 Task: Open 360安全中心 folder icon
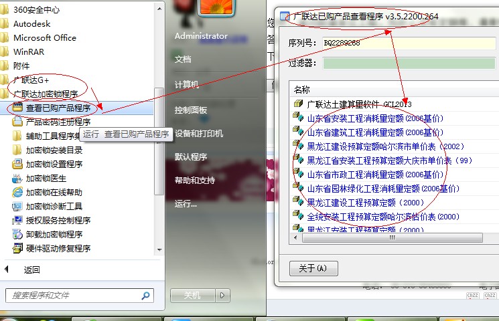tap(5, 9)
